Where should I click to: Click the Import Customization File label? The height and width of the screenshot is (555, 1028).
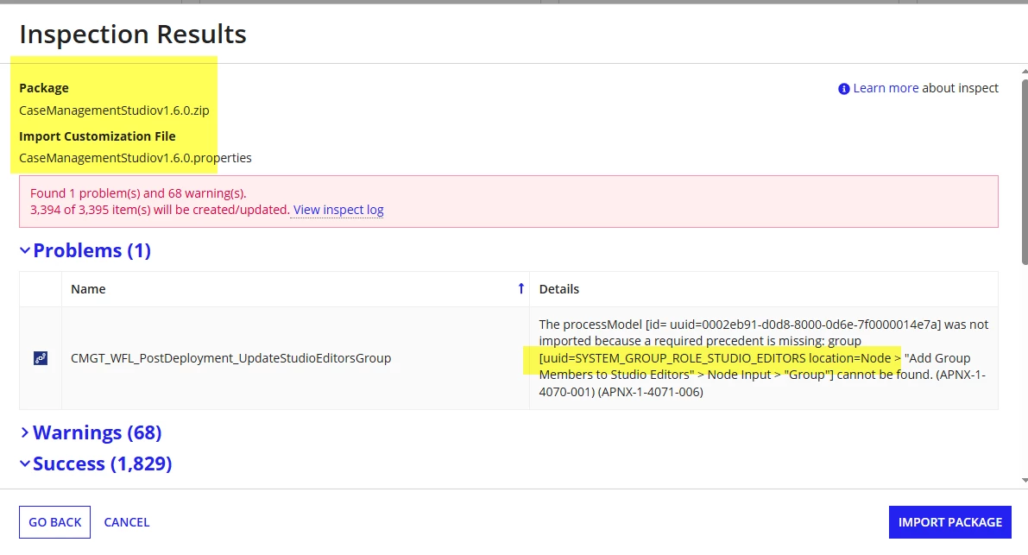(x=97, y=136)
